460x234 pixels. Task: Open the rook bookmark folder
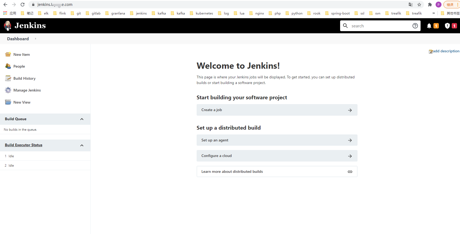pos(314,13)
